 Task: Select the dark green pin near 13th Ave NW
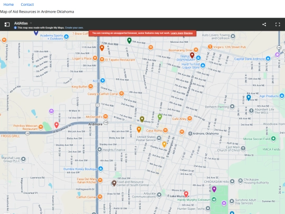pos(129,40)
